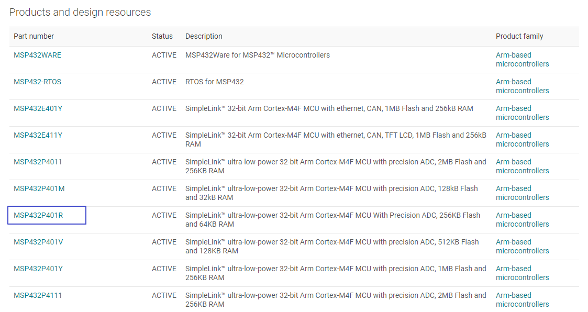Click the Description column header

click(204, 36)
